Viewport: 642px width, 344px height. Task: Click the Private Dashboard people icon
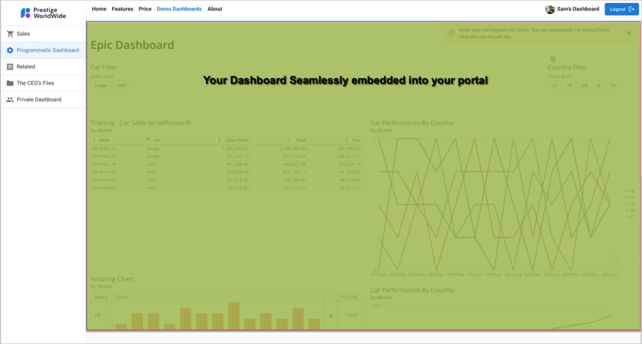click(10, 100)
